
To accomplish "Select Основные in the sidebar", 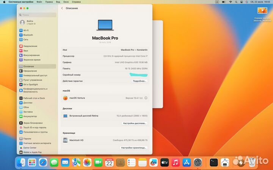I will pos(37,66).
